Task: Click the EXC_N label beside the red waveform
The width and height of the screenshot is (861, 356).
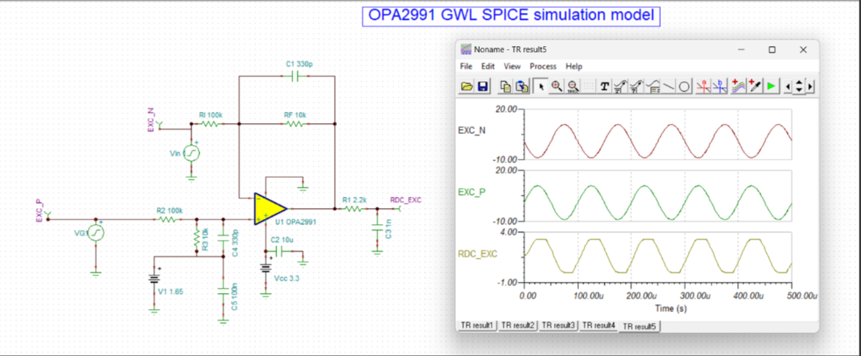Action: [x=471, y=130]
